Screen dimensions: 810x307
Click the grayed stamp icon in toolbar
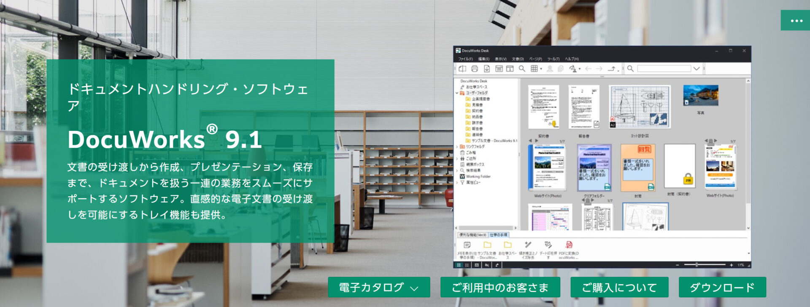click(x=550, y=69)
